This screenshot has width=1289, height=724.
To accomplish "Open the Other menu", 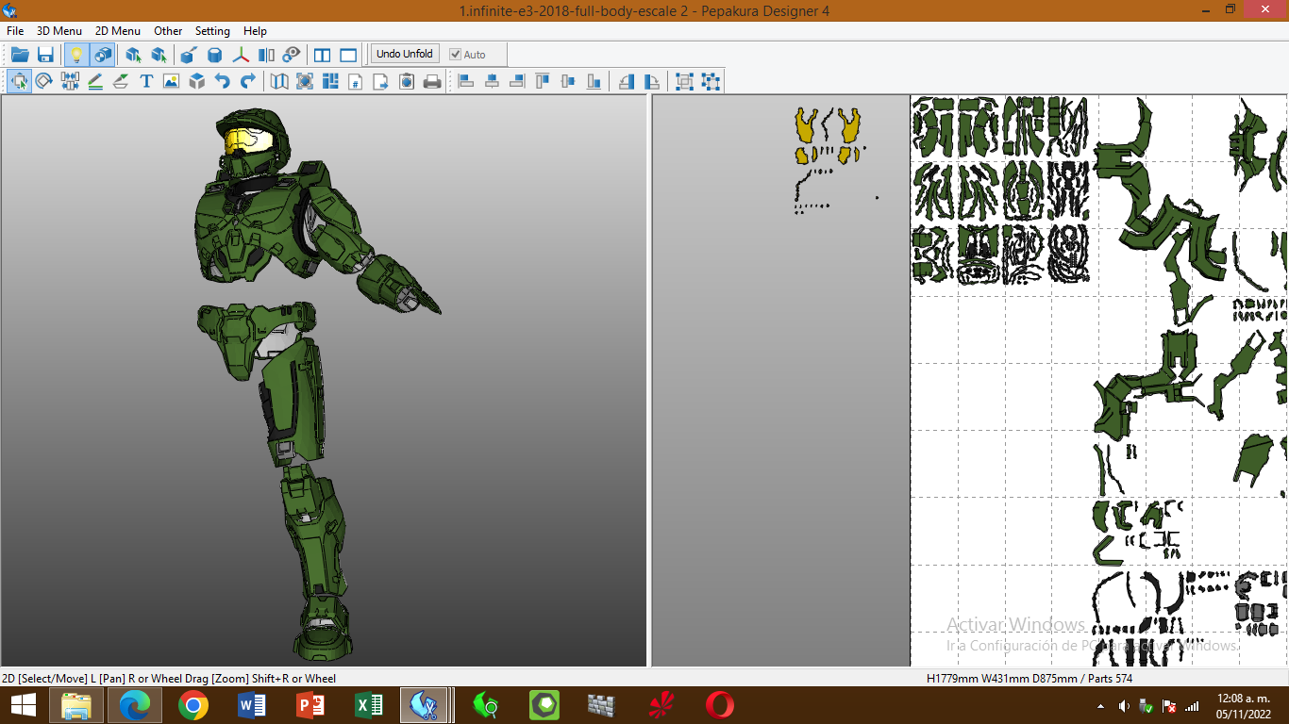I will 168,31.
